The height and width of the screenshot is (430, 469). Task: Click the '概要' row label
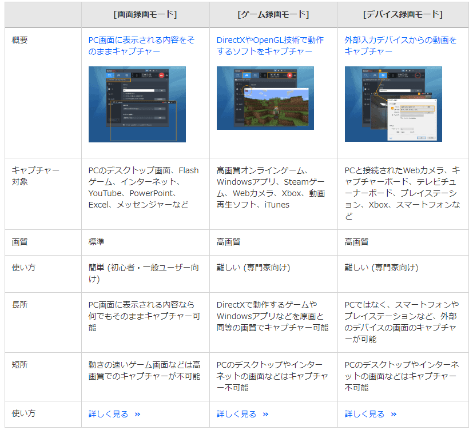[19, 41]
